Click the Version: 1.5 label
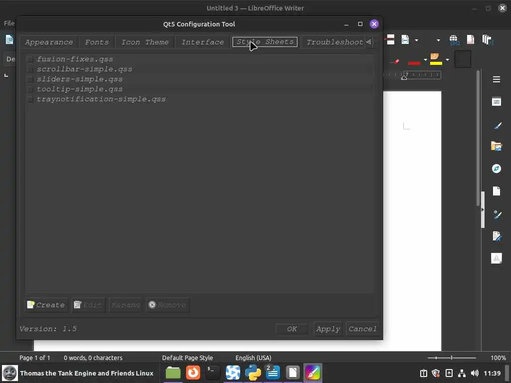 coord(48,329)
